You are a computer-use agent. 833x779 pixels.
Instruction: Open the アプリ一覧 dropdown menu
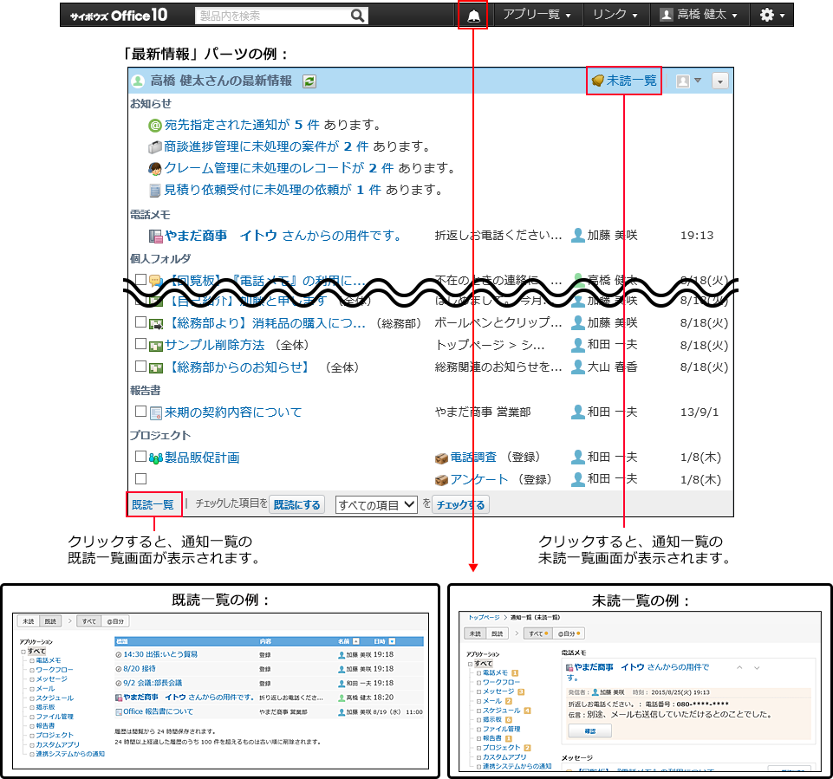pyautogui.click(x=537, y=15)
